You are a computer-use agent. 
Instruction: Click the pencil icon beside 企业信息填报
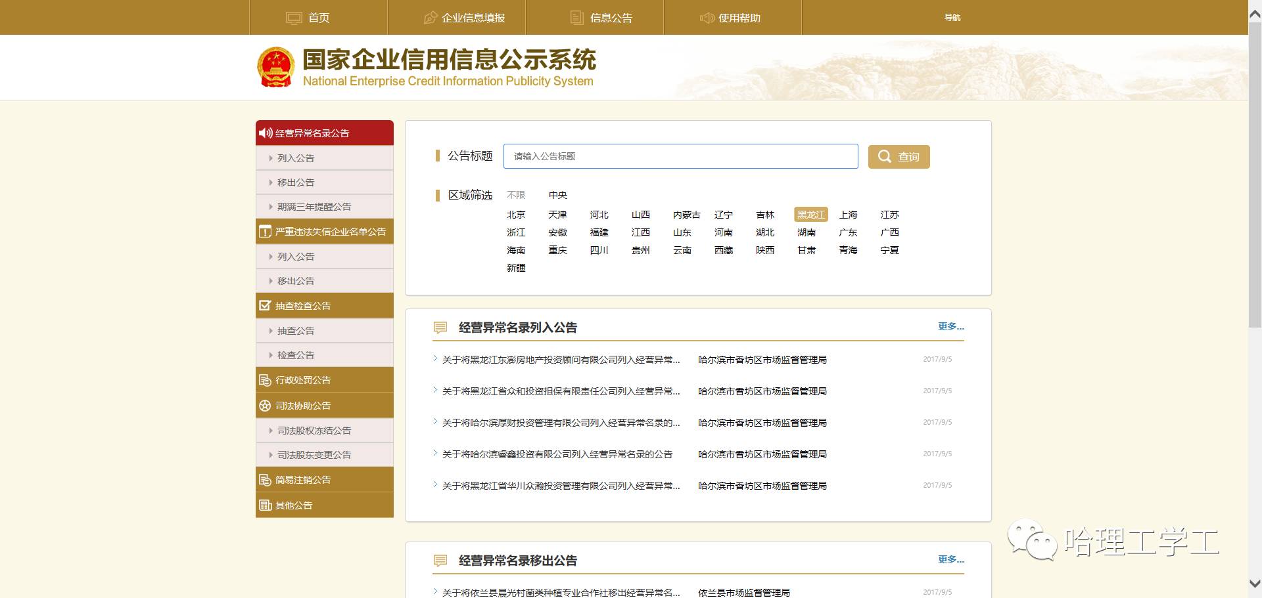[431, 18]
